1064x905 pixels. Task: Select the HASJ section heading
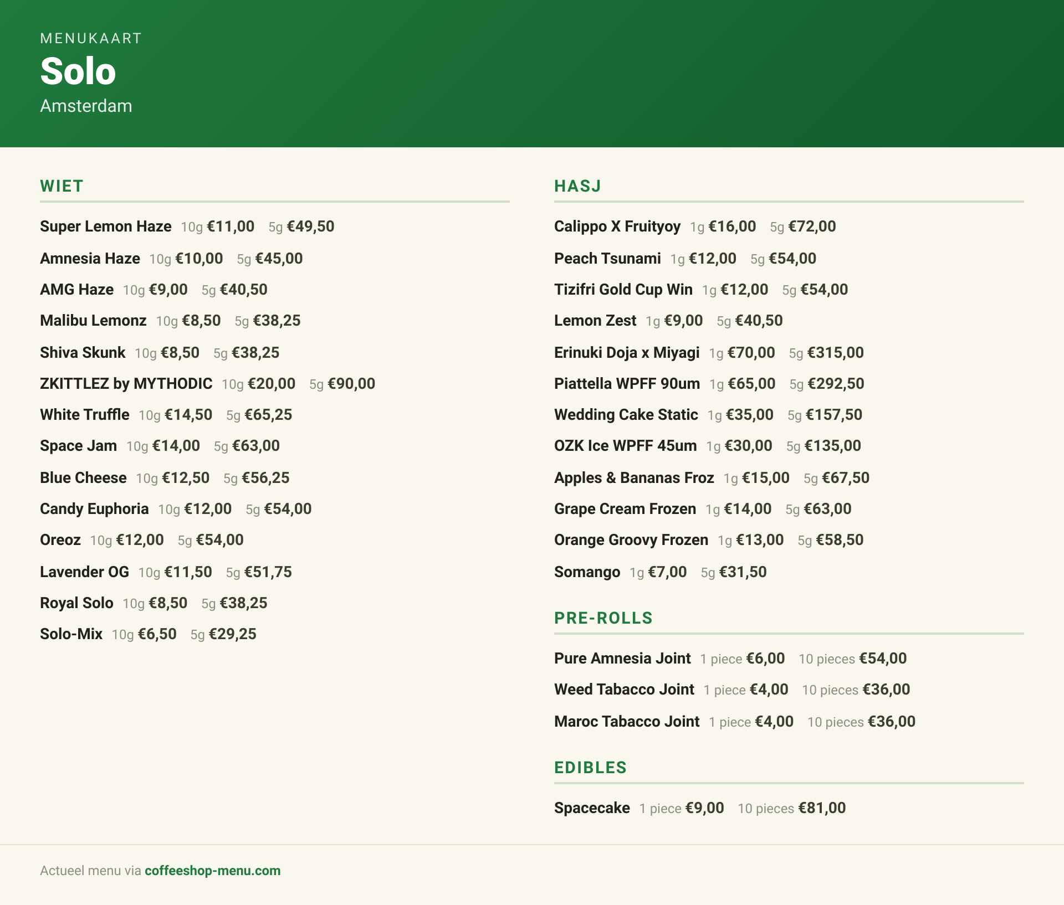click(x=577, y=186)
